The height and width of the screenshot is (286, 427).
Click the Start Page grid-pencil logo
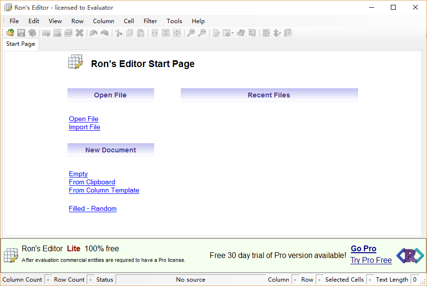click(x=76, y=62)
